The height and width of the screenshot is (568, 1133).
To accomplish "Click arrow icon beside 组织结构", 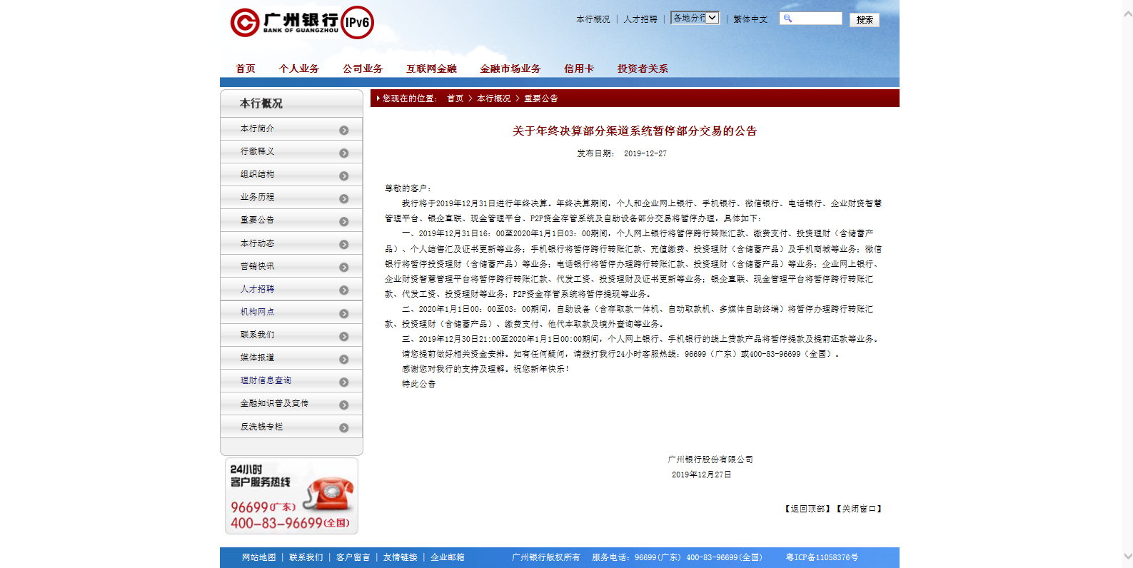I will pos(343,176).
